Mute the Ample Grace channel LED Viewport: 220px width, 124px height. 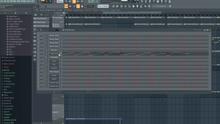(38, 54)
